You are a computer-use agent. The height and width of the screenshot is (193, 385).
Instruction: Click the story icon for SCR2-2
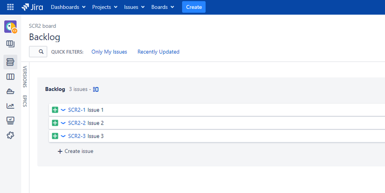[55, 123]
